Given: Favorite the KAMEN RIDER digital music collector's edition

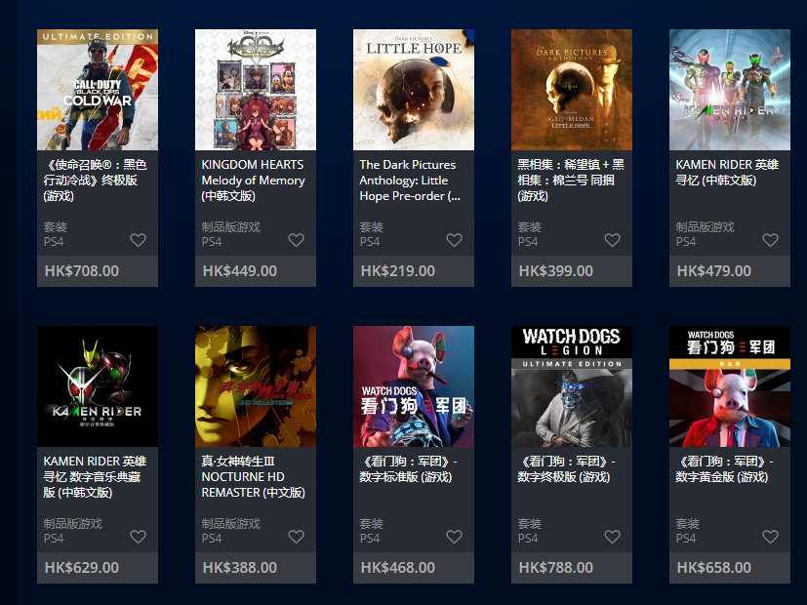Looking at the screenshot, I should [x=138, y=537].
